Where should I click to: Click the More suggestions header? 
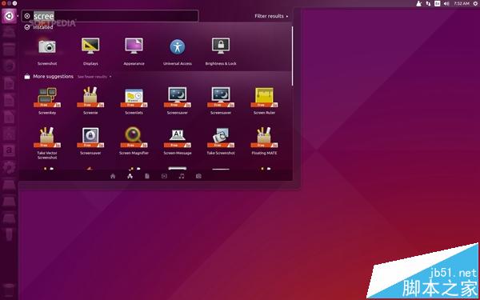click(x=49, y=76)
